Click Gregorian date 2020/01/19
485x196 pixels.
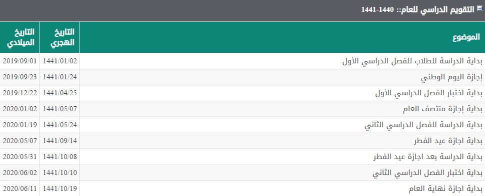click(x=20, y=125)
